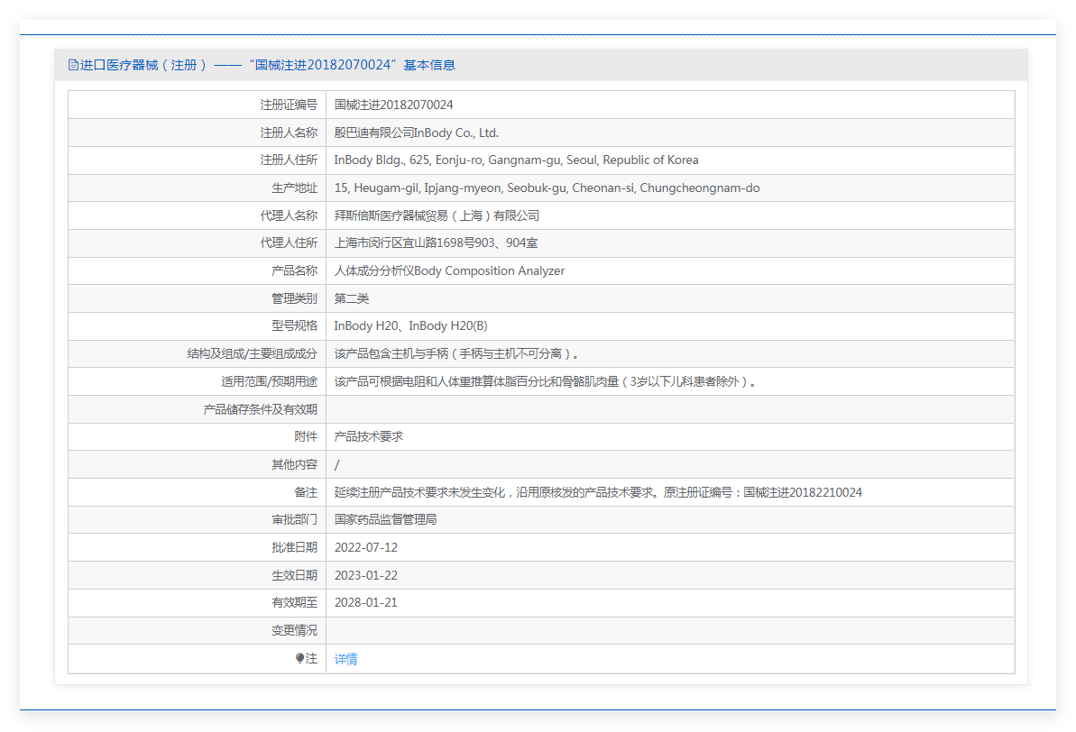Screen dimensions: 1076x732
Task: Click the 有效期至 label
Action: coord(294,602)
